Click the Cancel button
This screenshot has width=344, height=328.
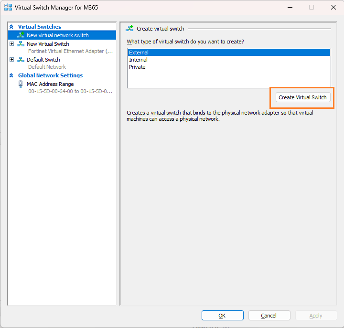(269, 316)
